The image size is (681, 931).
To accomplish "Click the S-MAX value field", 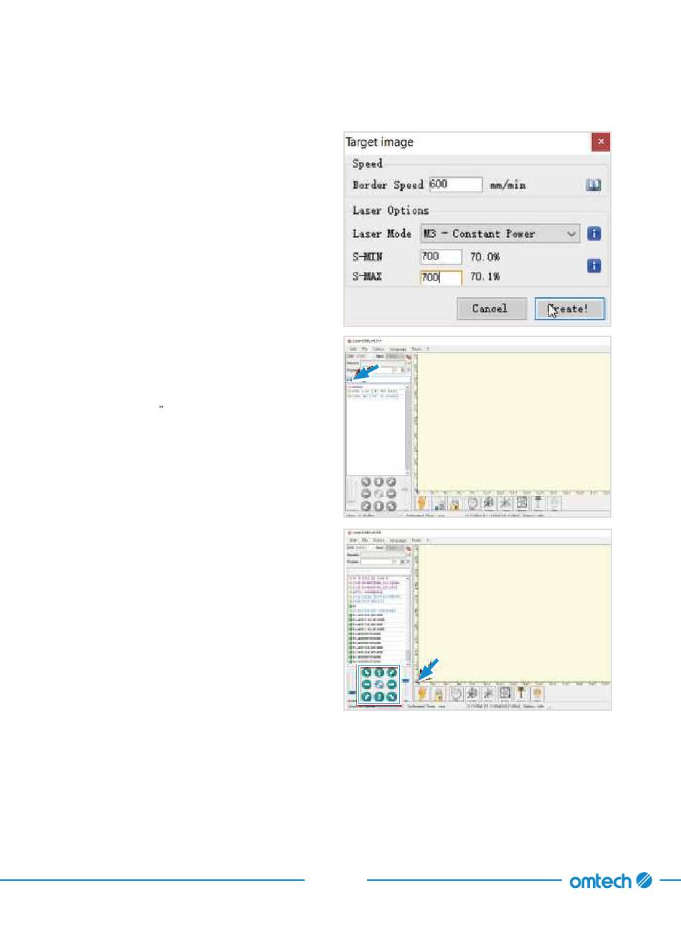I will 441,277.
